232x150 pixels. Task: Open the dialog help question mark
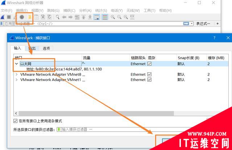pos(214,38)
